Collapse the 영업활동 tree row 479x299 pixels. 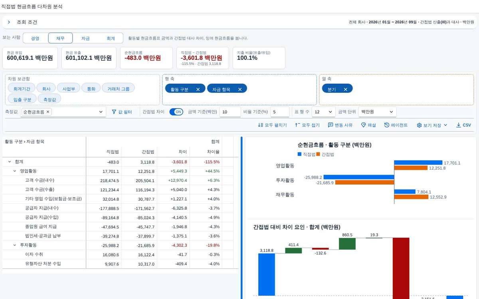15,171
